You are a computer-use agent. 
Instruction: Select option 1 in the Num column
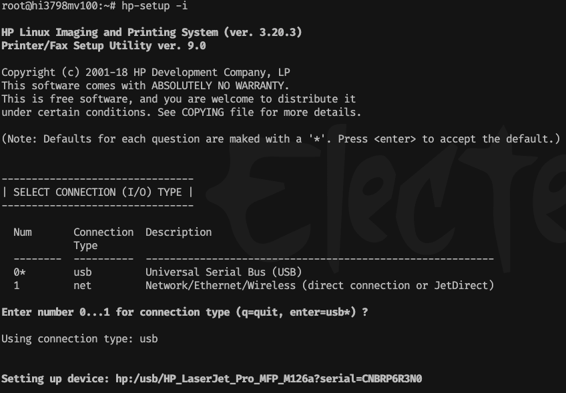17,285
